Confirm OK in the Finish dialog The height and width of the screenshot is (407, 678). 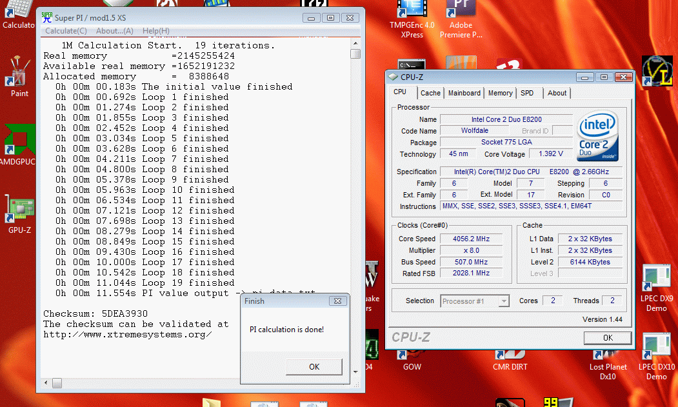click(314, 367)
